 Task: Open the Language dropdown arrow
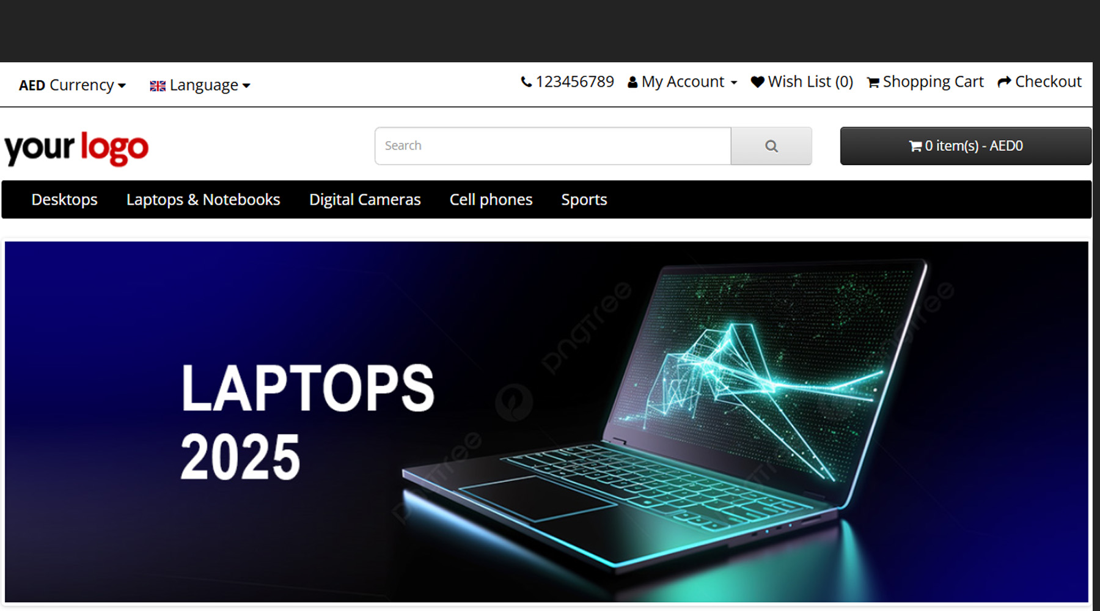tap(246, 86)
